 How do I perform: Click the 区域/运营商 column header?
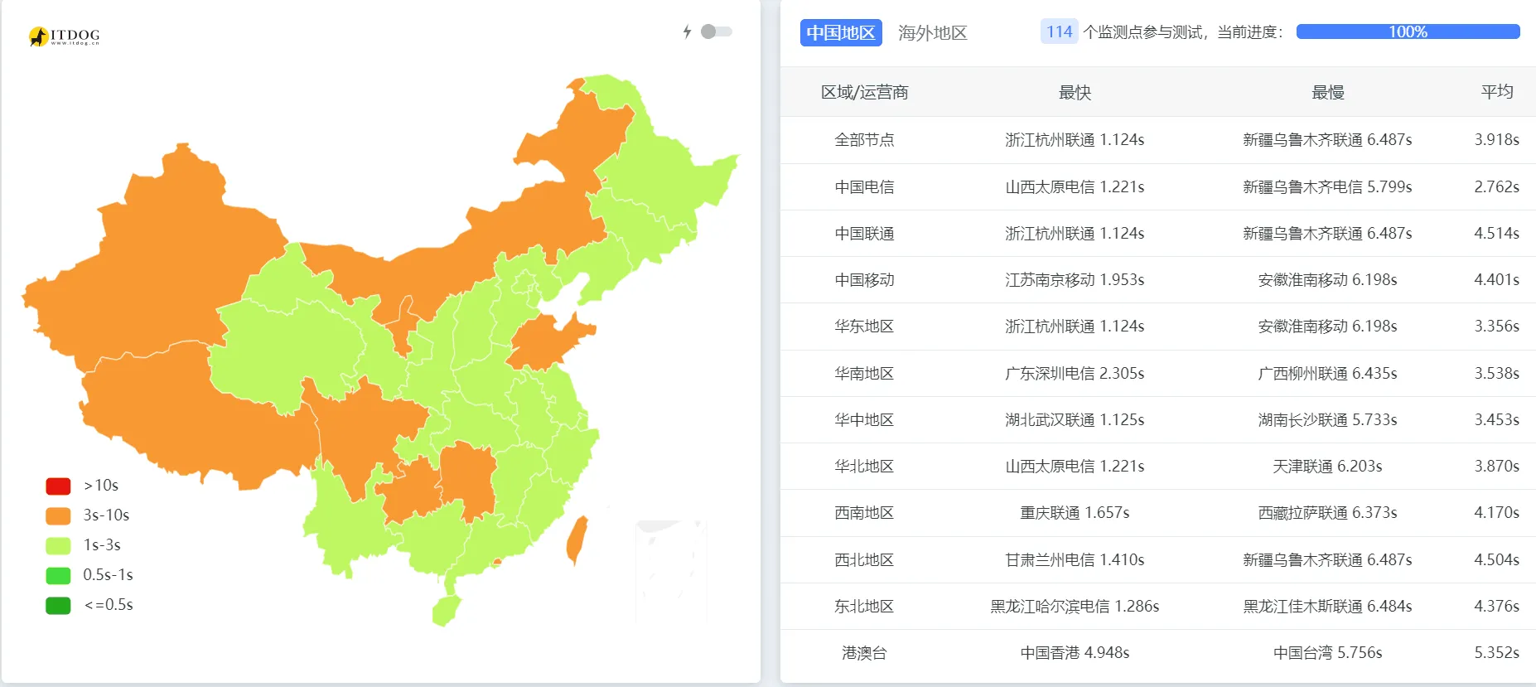point(864,92)
